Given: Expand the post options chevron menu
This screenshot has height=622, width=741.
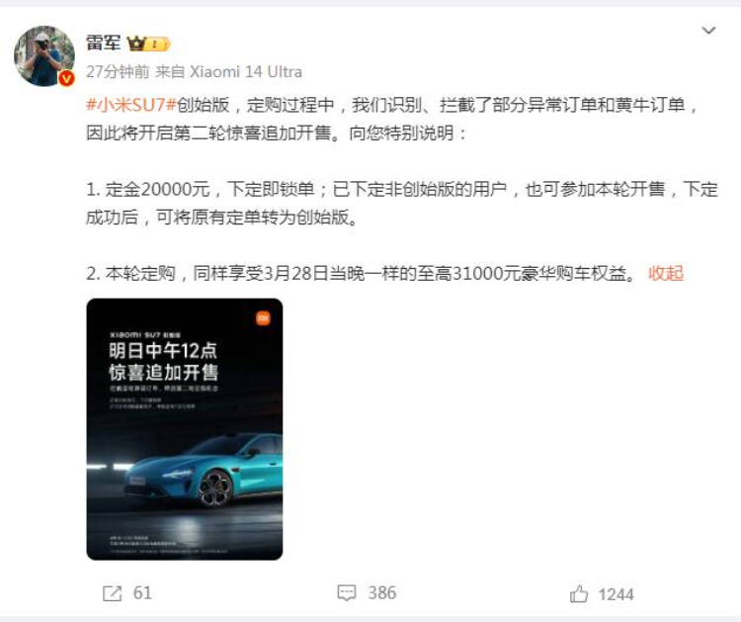Looking at the screenshot, I should tap(708, 31).
